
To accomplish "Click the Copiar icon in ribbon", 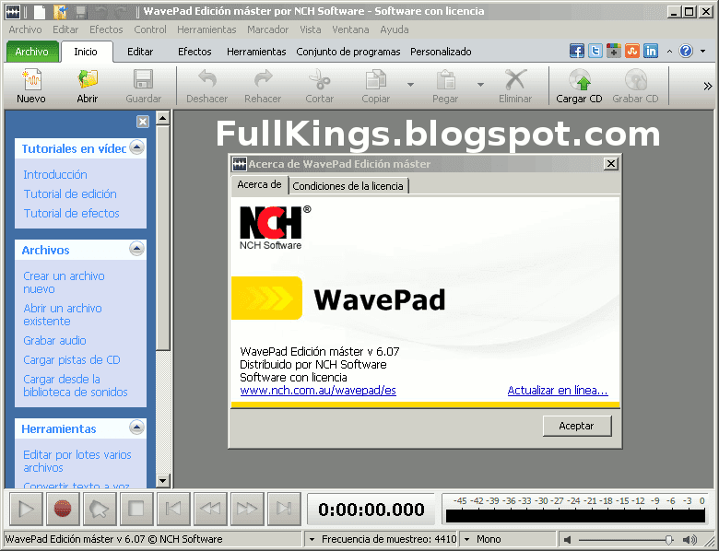I will coord(375,80).
